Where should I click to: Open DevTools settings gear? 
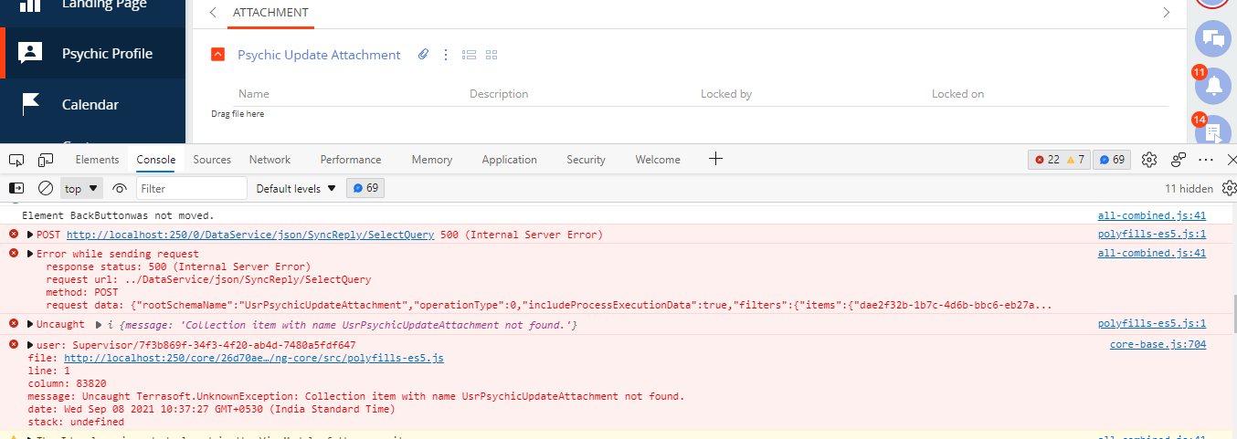coord(1149,160)
